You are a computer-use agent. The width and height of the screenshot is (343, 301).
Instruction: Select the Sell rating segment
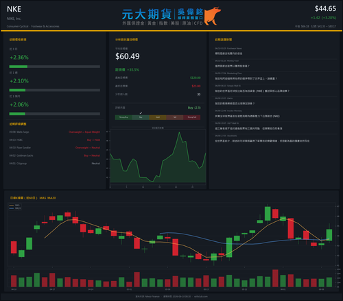click(175, 118)
